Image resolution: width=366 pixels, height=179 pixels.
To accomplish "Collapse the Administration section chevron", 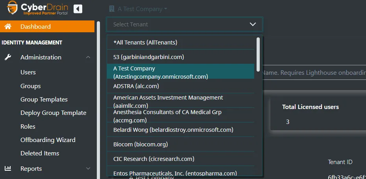I will coord(88,57).
